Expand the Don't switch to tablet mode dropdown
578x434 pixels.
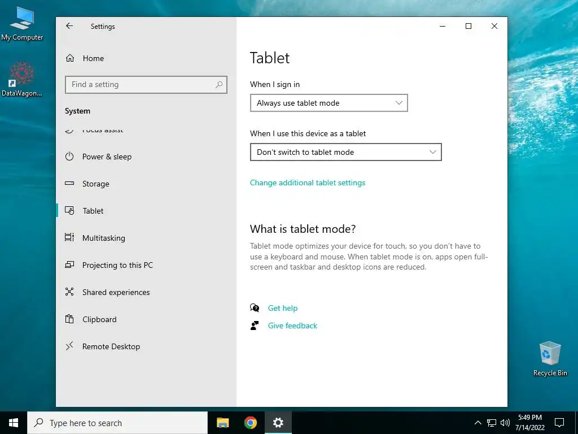pos(346,152)
